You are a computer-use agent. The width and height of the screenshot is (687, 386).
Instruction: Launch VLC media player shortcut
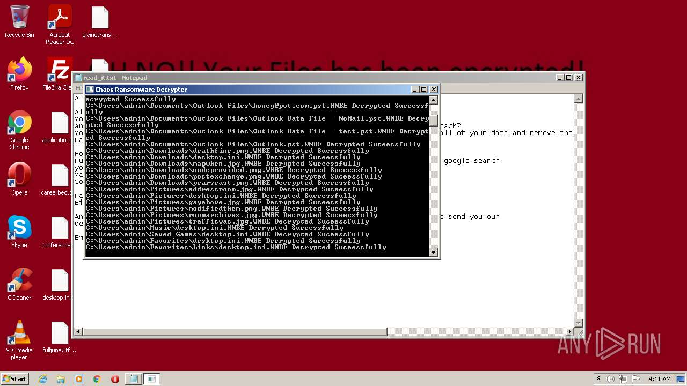click(x=19, y=340)
